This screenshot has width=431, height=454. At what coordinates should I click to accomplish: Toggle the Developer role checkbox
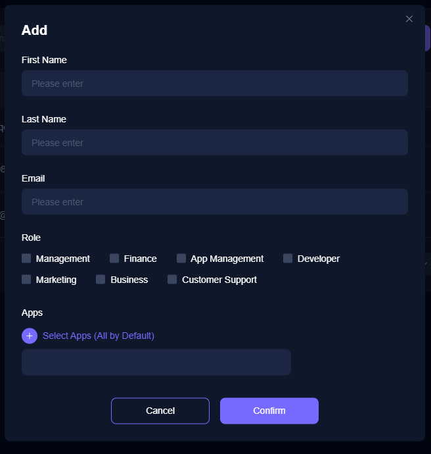[x=288, y=259]
